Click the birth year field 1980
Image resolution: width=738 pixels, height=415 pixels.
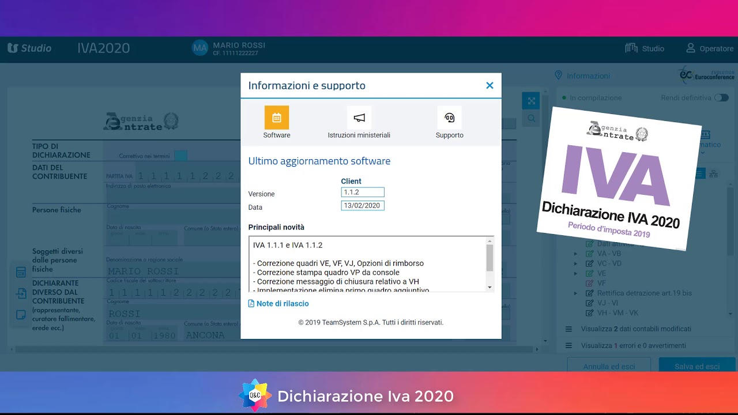pos(164,335)
